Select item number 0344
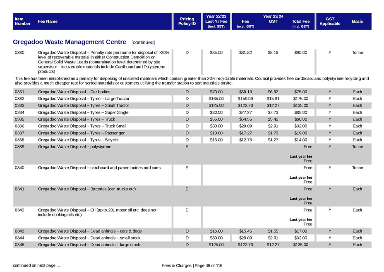Image resolution: width=384 pixels, height=272 pixels. [19, 238]
